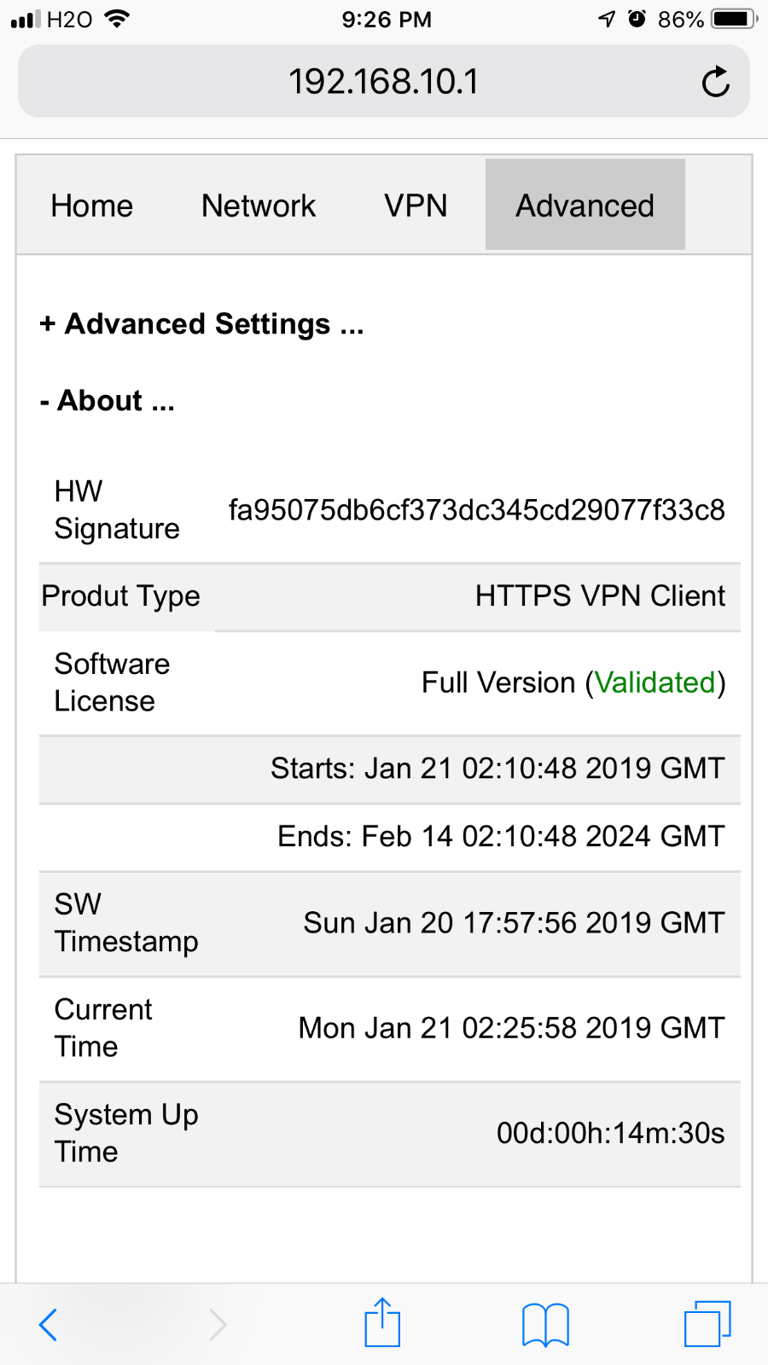Switch to the Home tab
This screenshot has height=1365, width=768.
pos(92,206)
